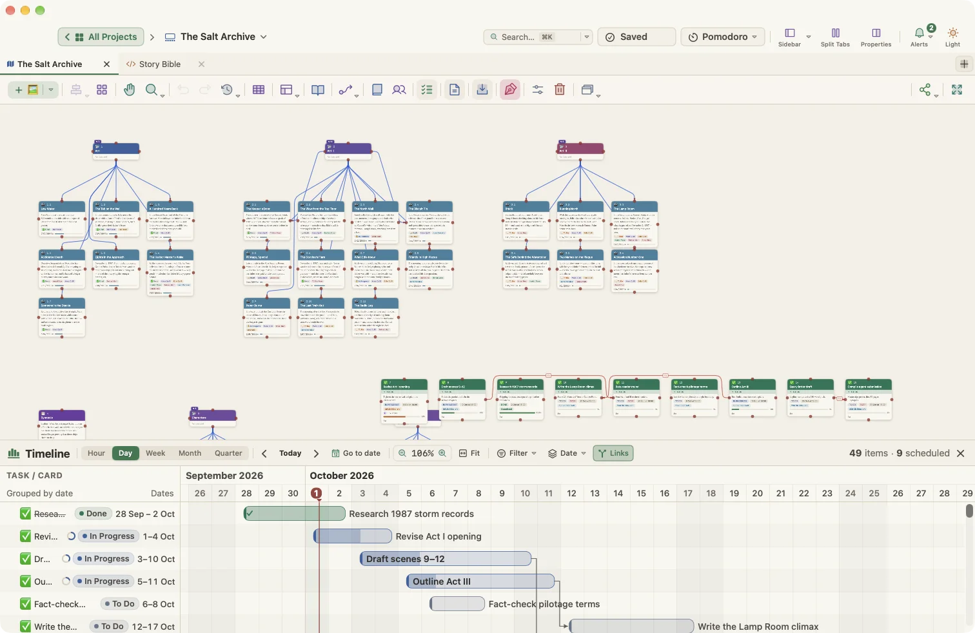Screen dimensions: 975x633
Task: Uncheck the Write the Lamp Room checkbox
Action: point(25,627)
